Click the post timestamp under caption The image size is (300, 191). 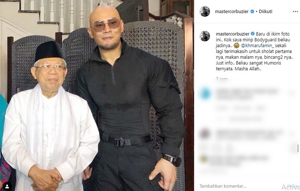(x=222, y=78)
